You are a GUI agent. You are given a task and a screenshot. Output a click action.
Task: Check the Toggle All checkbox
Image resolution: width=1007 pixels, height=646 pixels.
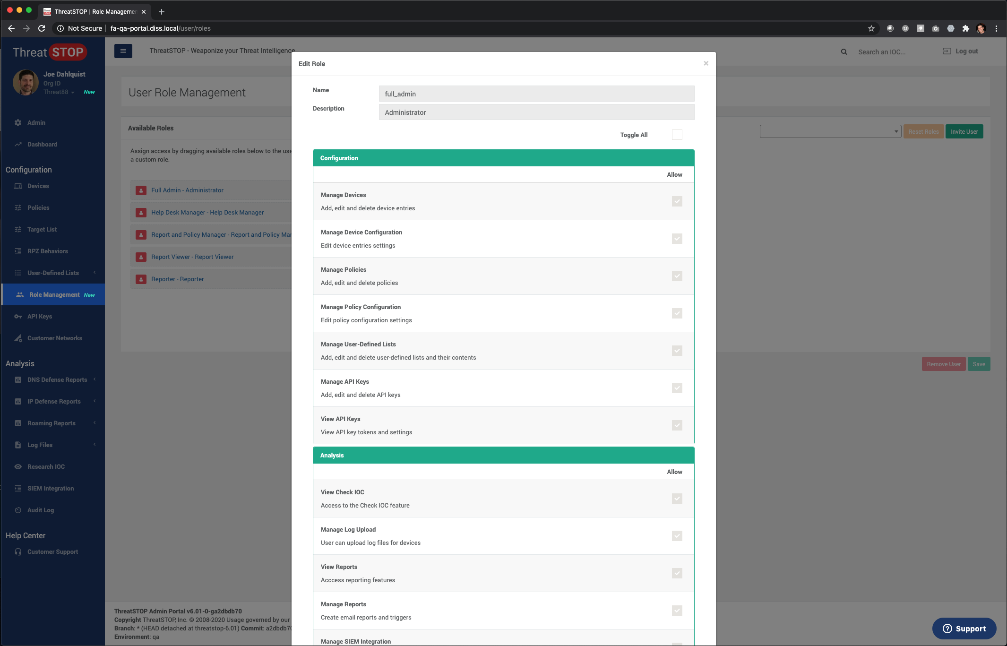pos(677,135)
